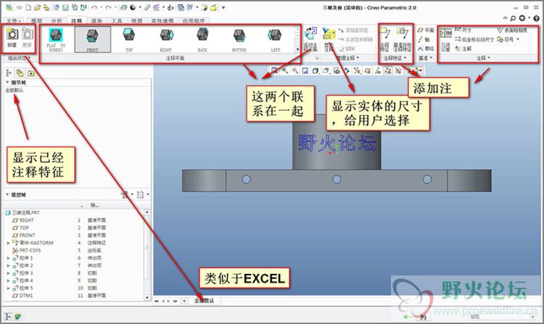Switch to the 视图 ribbon tab
Image resolution: width=544 pixels, height=324 pixels.
pos(136,21)
